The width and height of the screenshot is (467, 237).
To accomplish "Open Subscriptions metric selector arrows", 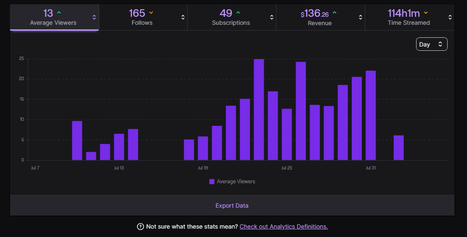I will tap(272, 17).
